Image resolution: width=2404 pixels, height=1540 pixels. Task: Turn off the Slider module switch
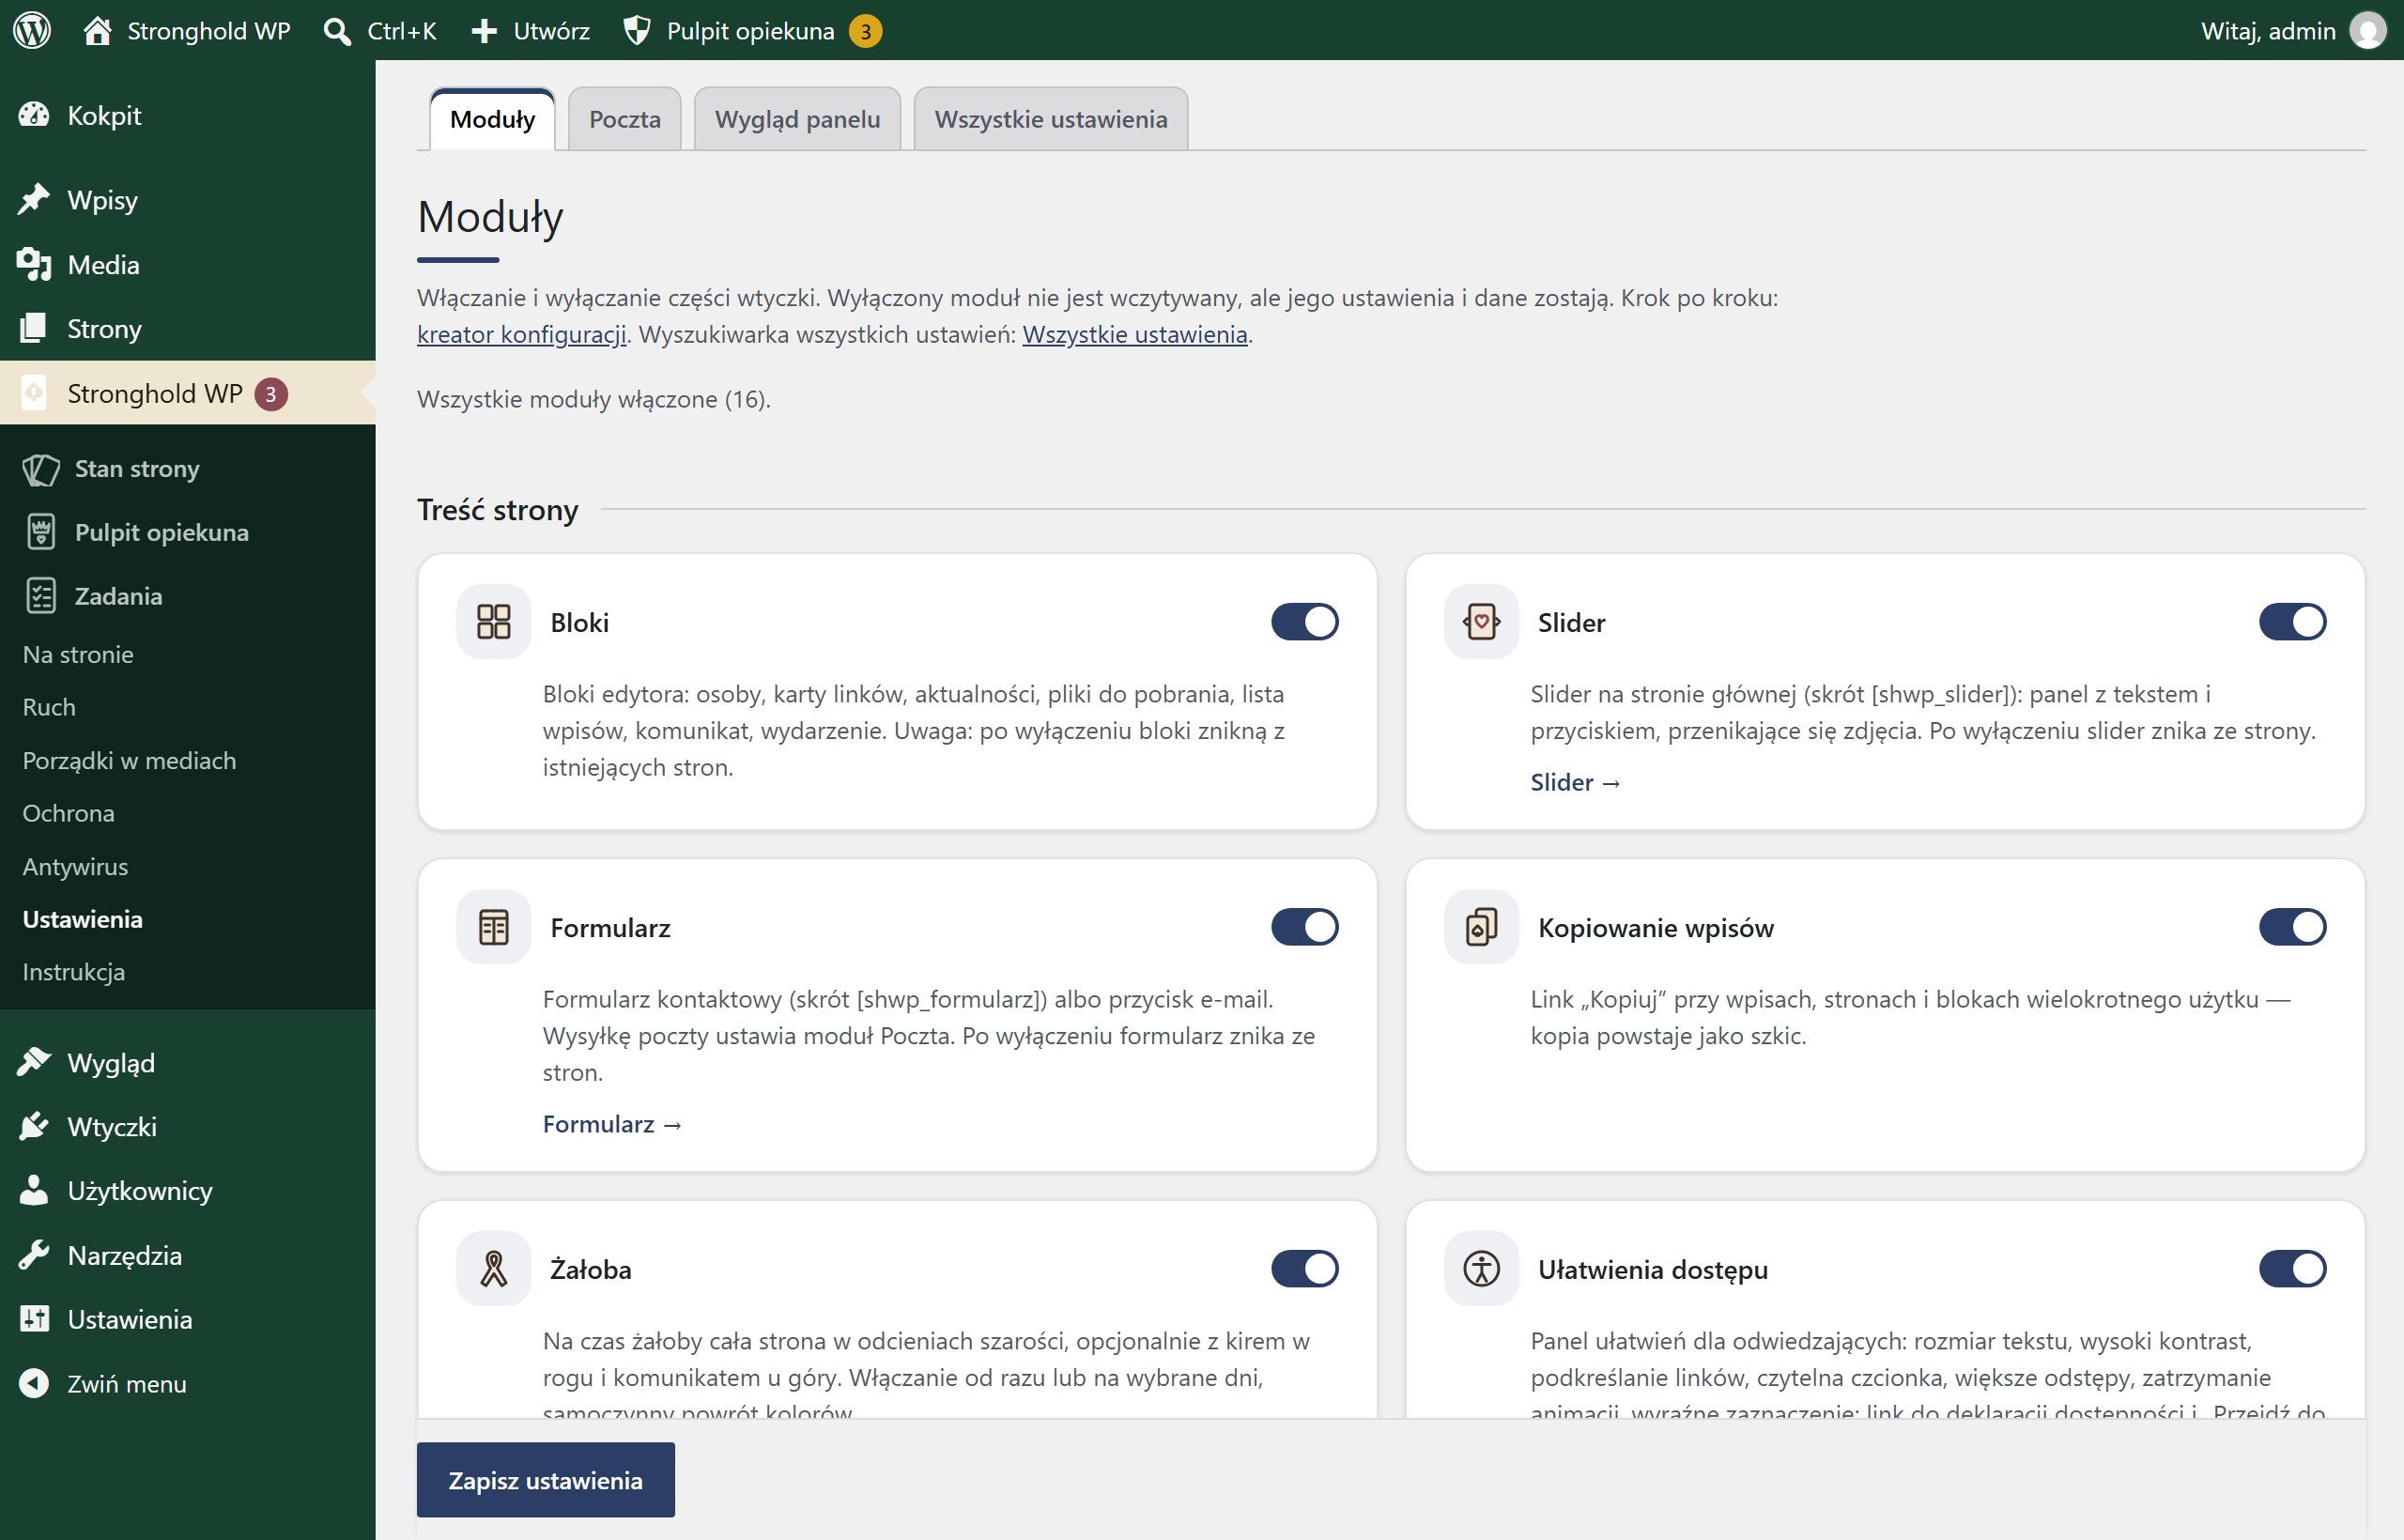coord(2292,621)
